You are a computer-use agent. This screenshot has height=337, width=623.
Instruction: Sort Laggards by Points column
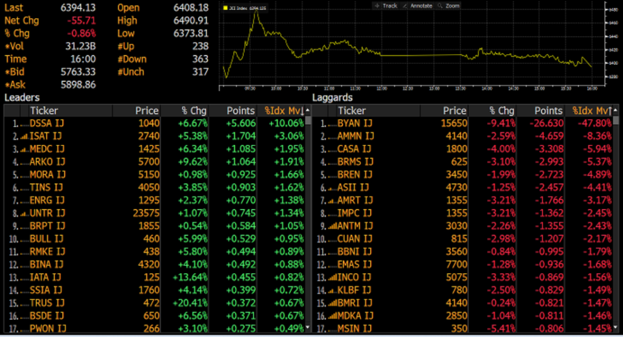[x=549, y=111]
